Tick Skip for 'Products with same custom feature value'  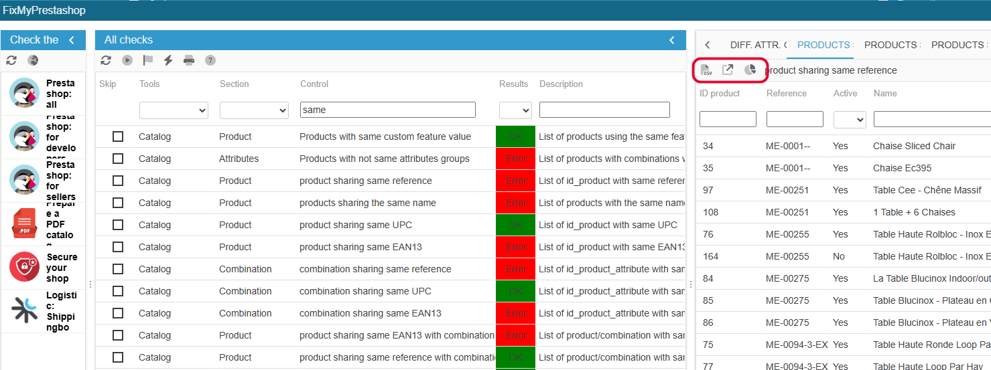click(118, 136)
